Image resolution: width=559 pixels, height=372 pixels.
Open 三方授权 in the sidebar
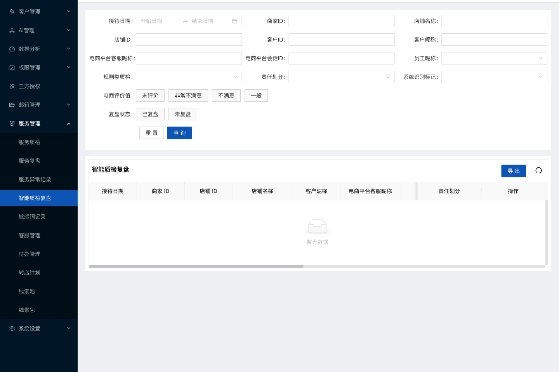39,86
